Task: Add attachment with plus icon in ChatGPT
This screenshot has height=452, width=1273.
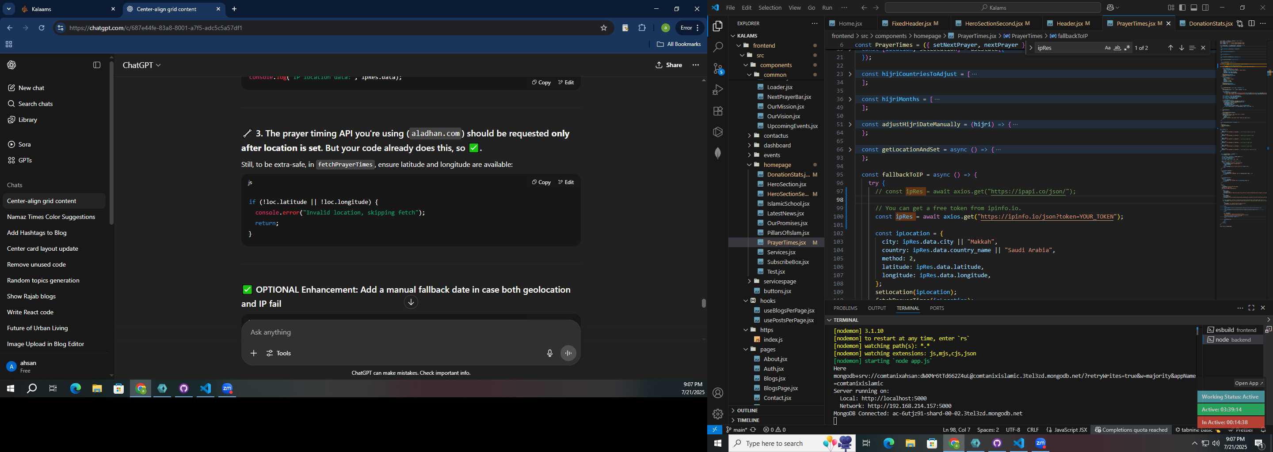Action: (254, 353)
